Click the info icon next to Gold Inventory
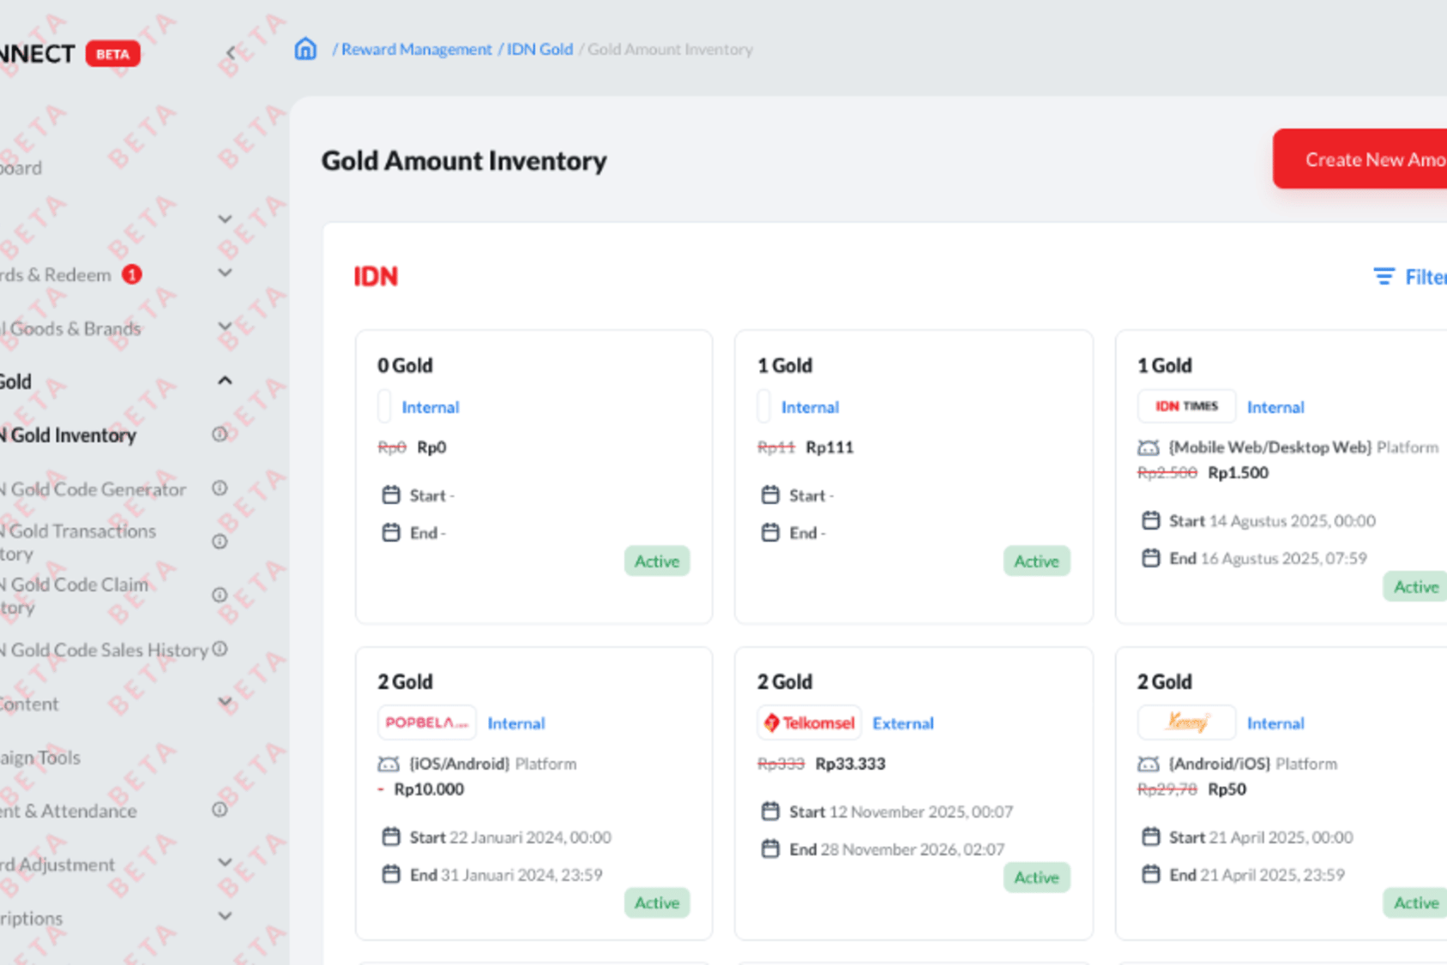 coord(220,435)
